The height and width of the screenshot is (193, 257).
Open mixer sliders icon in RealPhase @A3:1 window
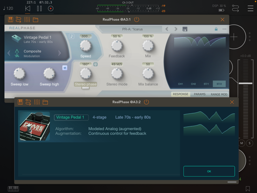(27, 20)
